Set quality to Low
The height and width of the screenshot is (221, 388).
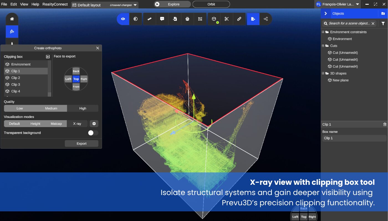[20, 108]
